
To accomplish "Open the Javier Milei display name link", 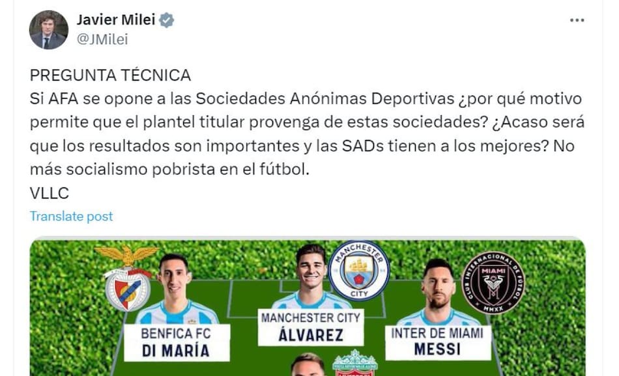I will click(x=116, y=20).
